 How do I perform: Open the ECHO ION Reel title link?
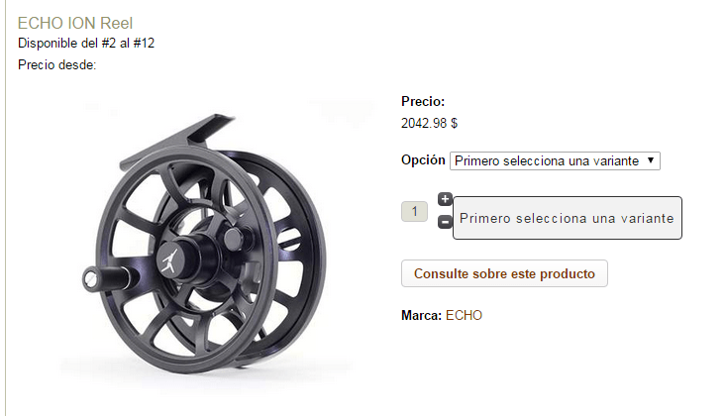point(75,23)
